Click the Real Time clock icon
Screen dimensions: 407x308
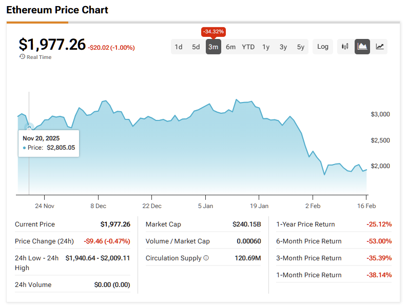[22, 57]
